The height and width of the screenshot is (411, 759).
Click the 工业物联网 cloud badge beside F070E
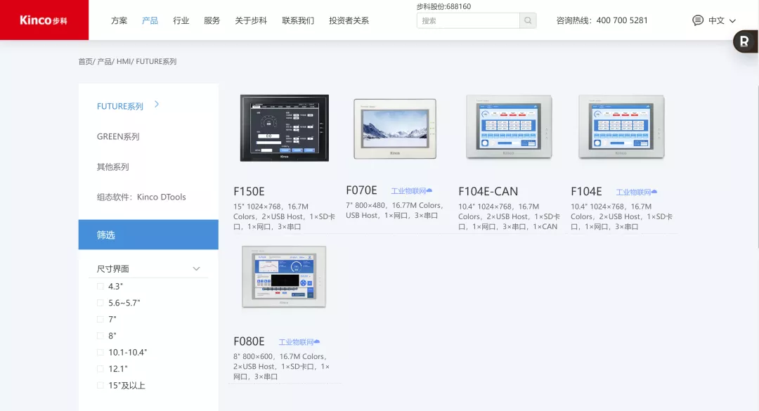pyautogui.click(x=411, y=191)
